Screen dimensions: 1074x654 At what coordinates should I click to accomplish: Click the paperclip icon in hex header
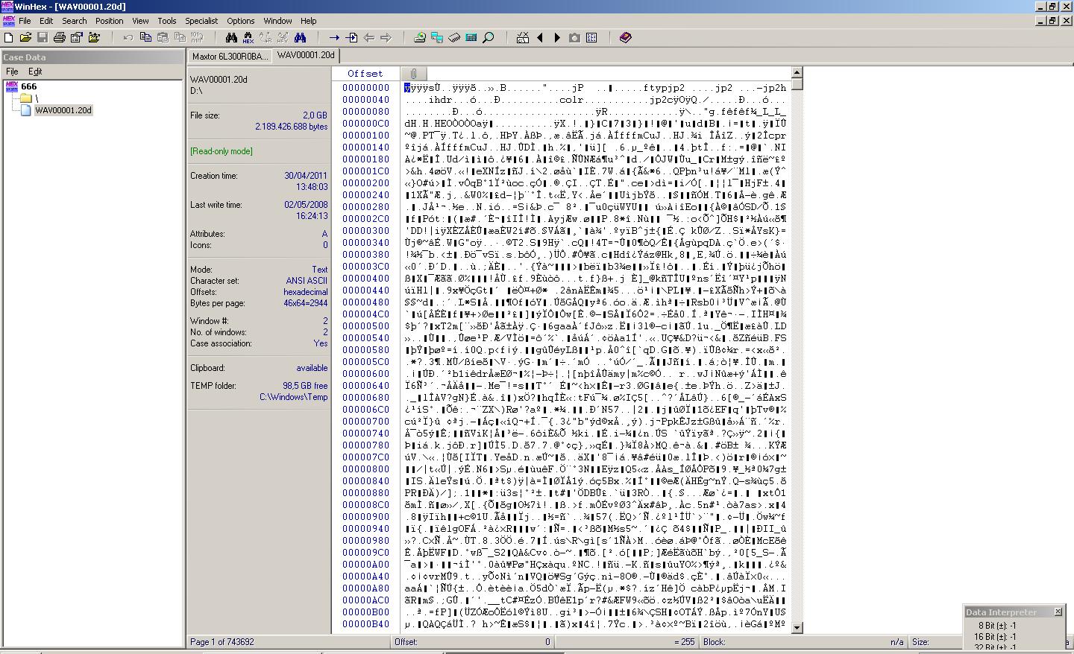tap(413, 74)
